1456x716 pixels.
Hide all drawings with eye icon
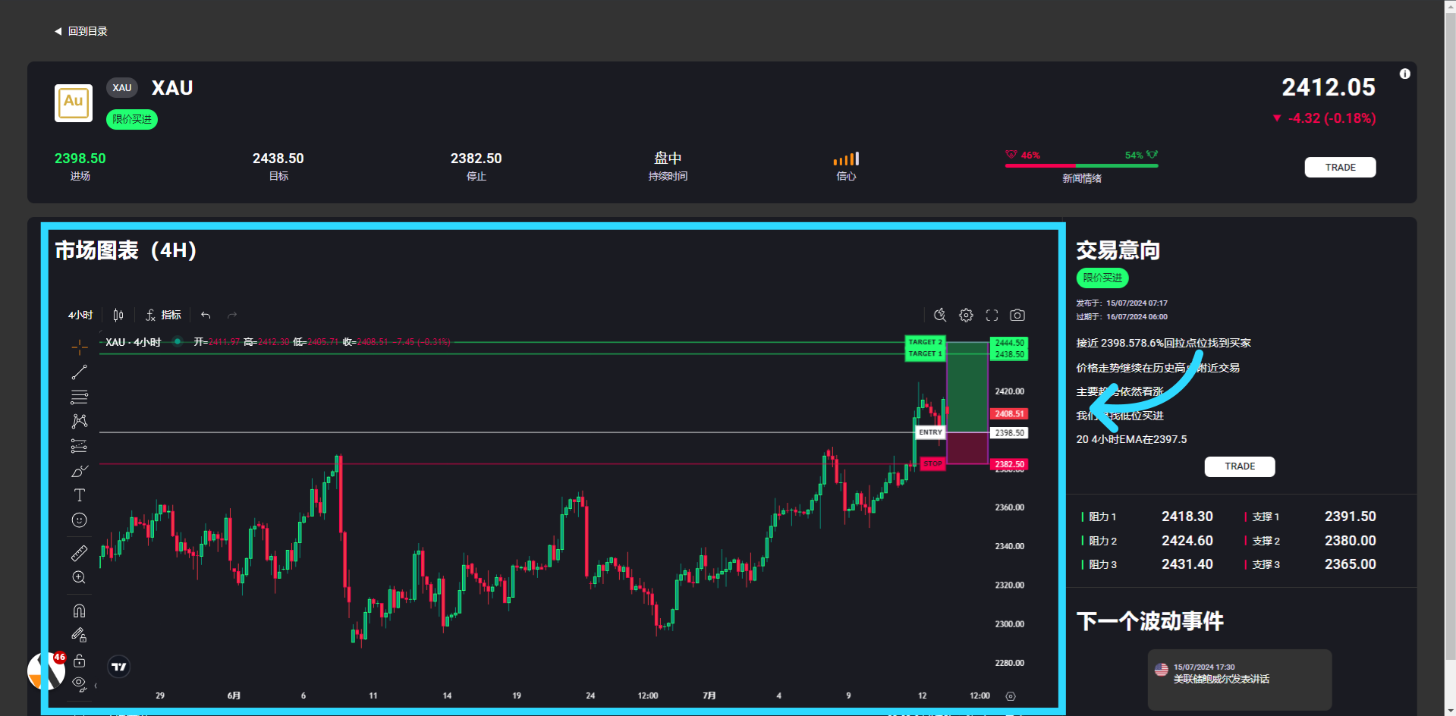point(79,683)
